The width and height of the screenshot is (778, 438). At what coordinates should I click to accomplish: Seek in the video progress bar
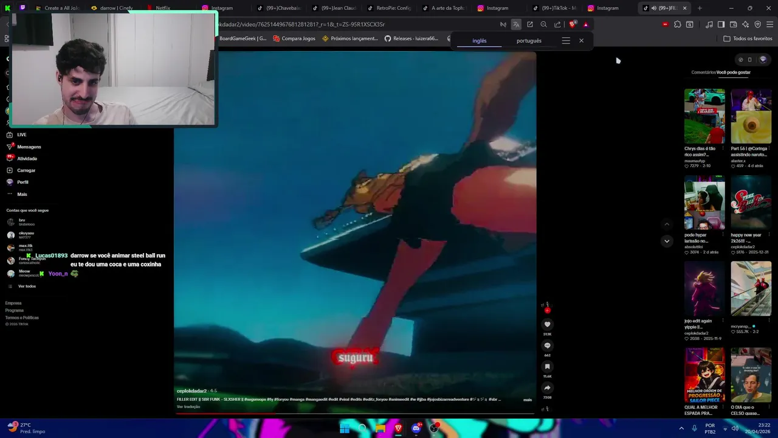[354, 414]
